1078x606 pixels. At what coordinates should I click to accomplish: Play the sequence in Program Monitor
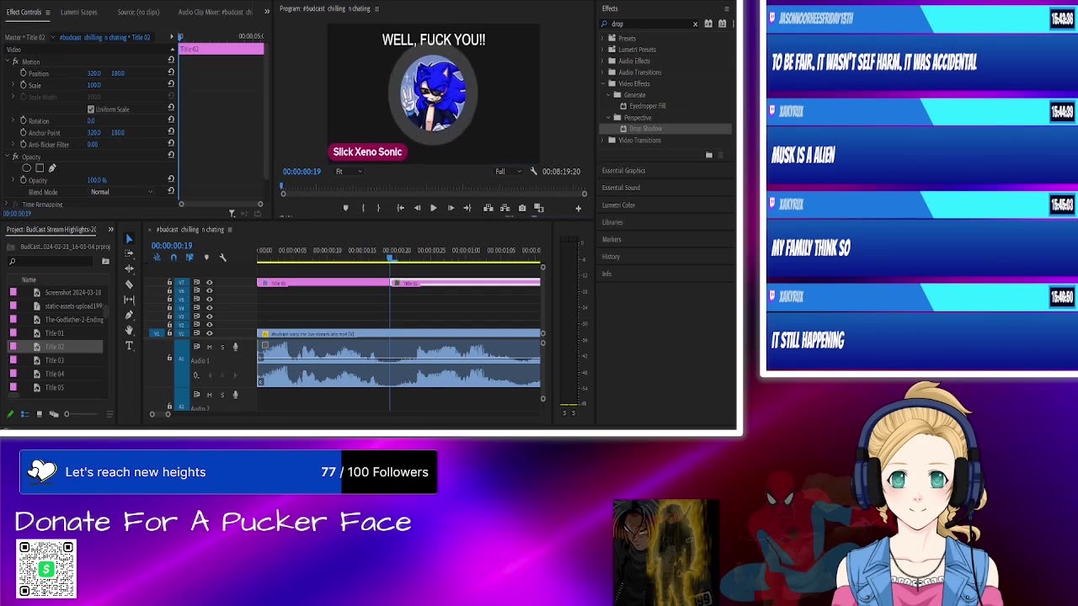[433, 208]
